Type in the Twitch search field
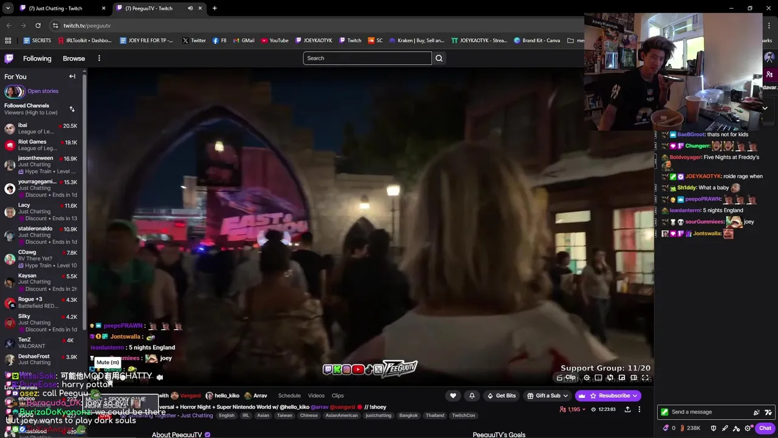Screen dimensions: 778x438 tap(367, 58)
